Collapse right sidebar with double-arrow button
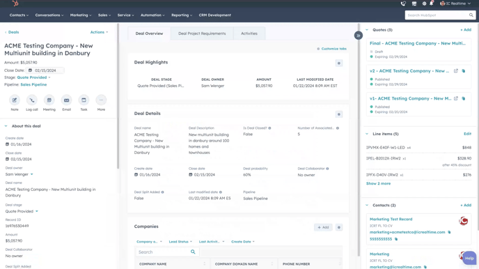This screenshot has width=479, height=269. 359,36
